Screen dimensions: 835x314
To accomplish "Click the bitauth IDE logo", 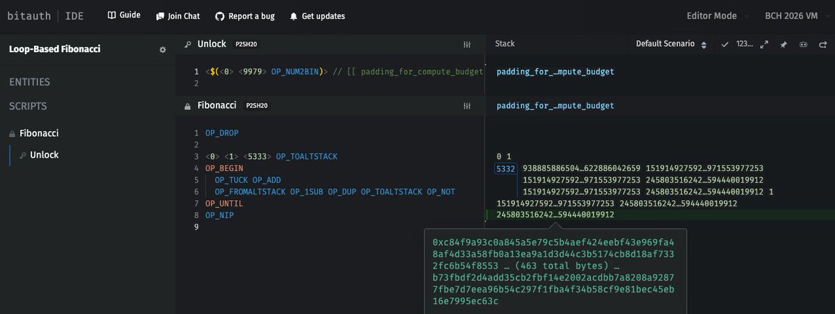I will [x=45, y=15].
